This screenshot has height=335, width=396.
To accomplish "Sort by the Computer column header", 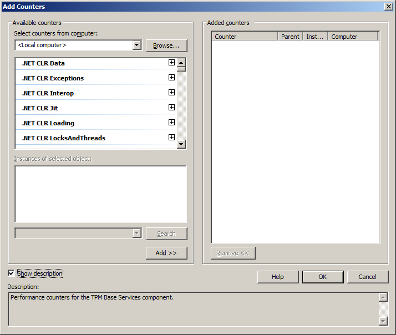I will click(x=353, y=37).
